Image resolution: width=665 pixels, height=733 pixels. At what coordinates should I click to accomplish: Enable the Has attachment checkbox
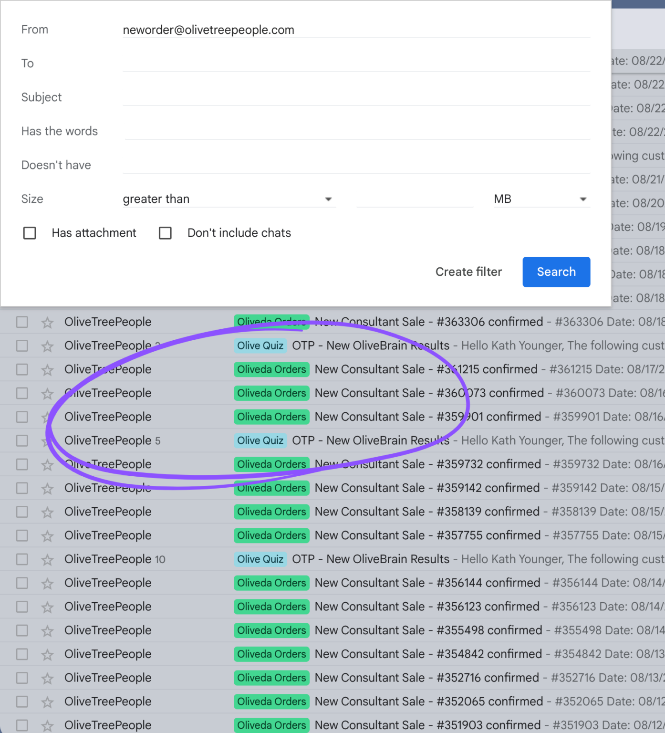click(30, 233)
